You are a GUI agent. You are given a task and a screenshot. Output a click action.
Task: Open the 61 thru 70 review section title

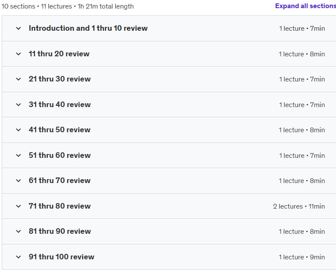[60, 180]
